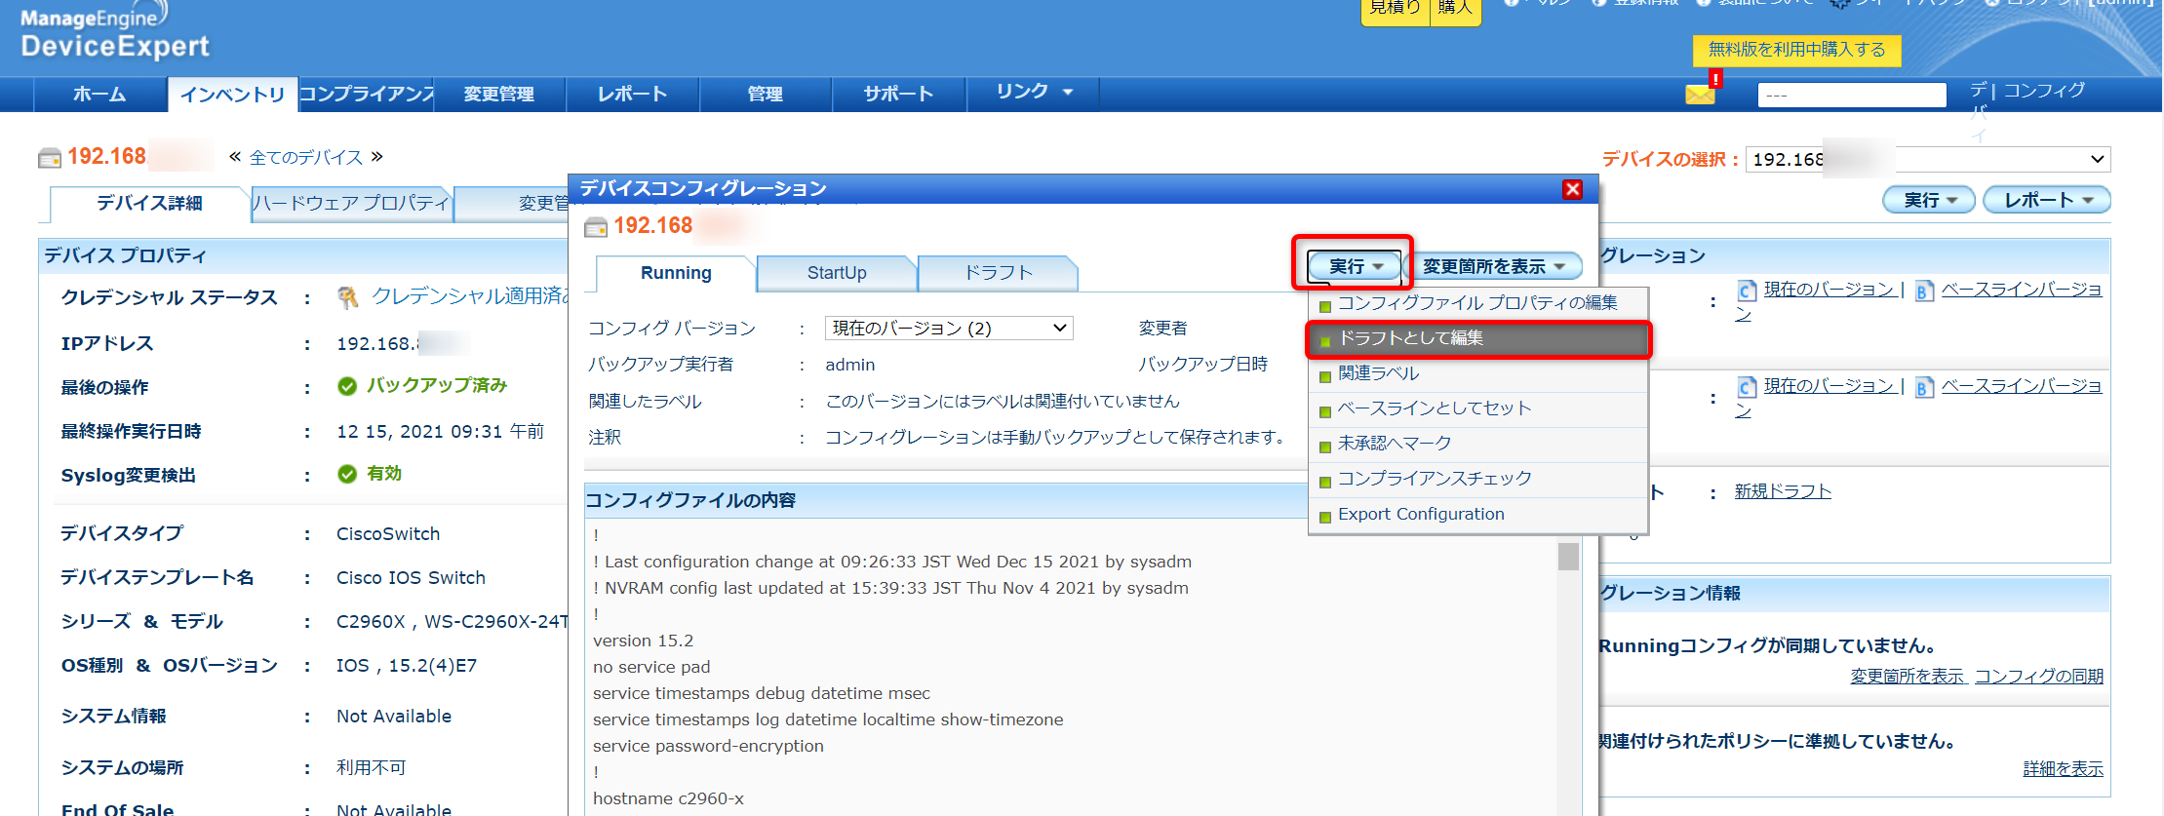Switch to the StartUp config tab

point(837,273)
